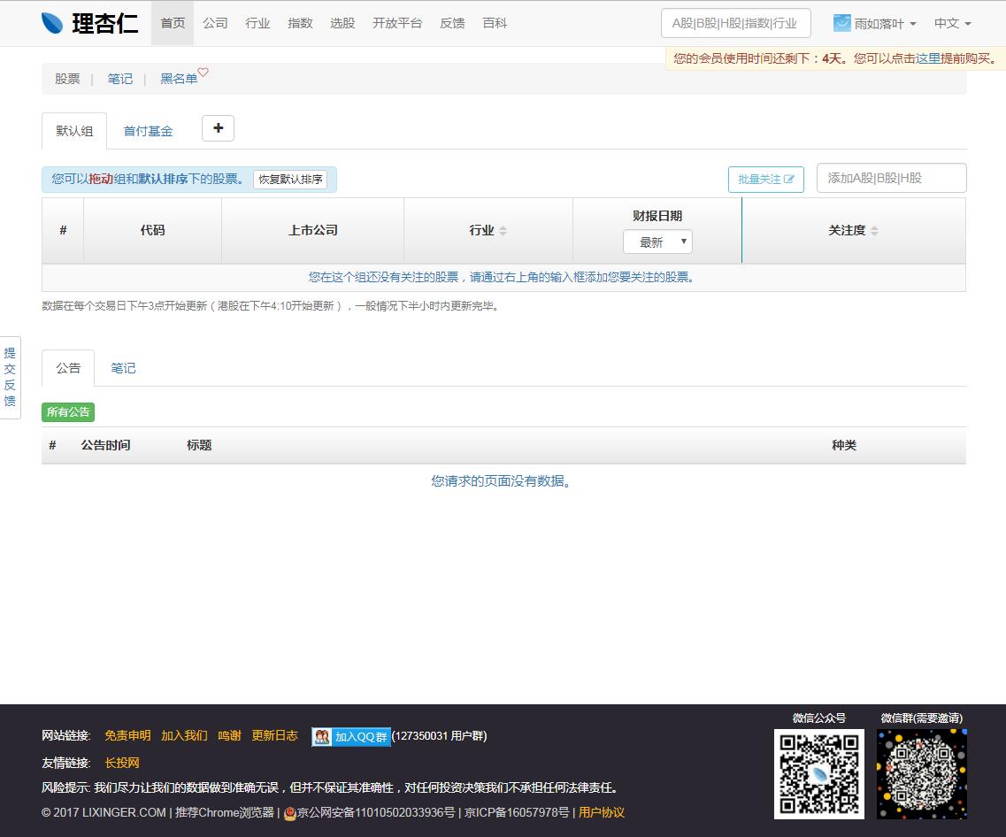Focus the 添加A股|B股|H股 input field
Screen dimensions: 1006x837
click(891, 178)
